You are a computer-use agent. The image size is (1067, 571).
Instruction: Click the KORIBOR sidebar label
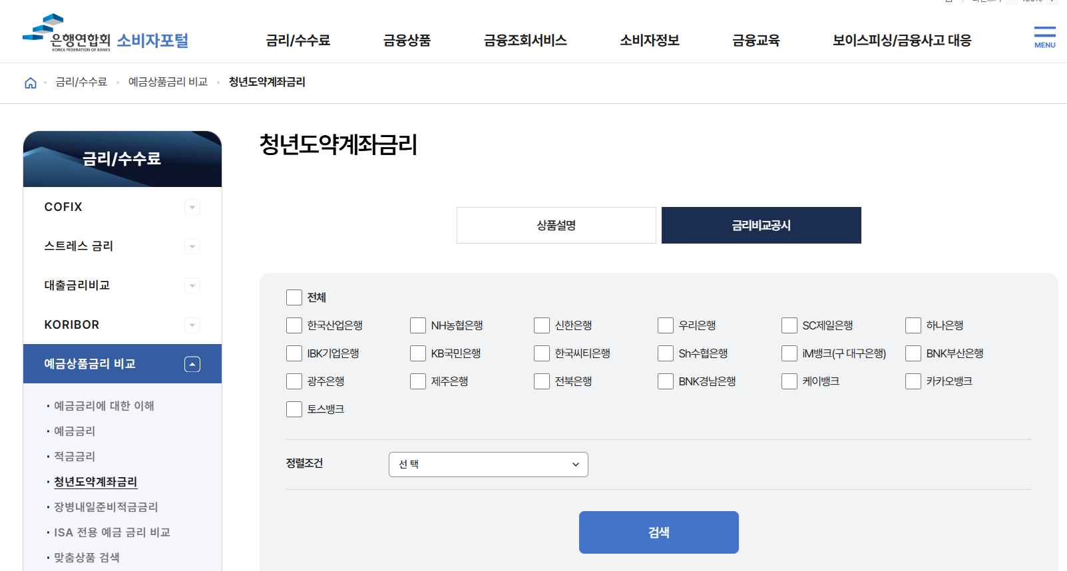[72, 325]
